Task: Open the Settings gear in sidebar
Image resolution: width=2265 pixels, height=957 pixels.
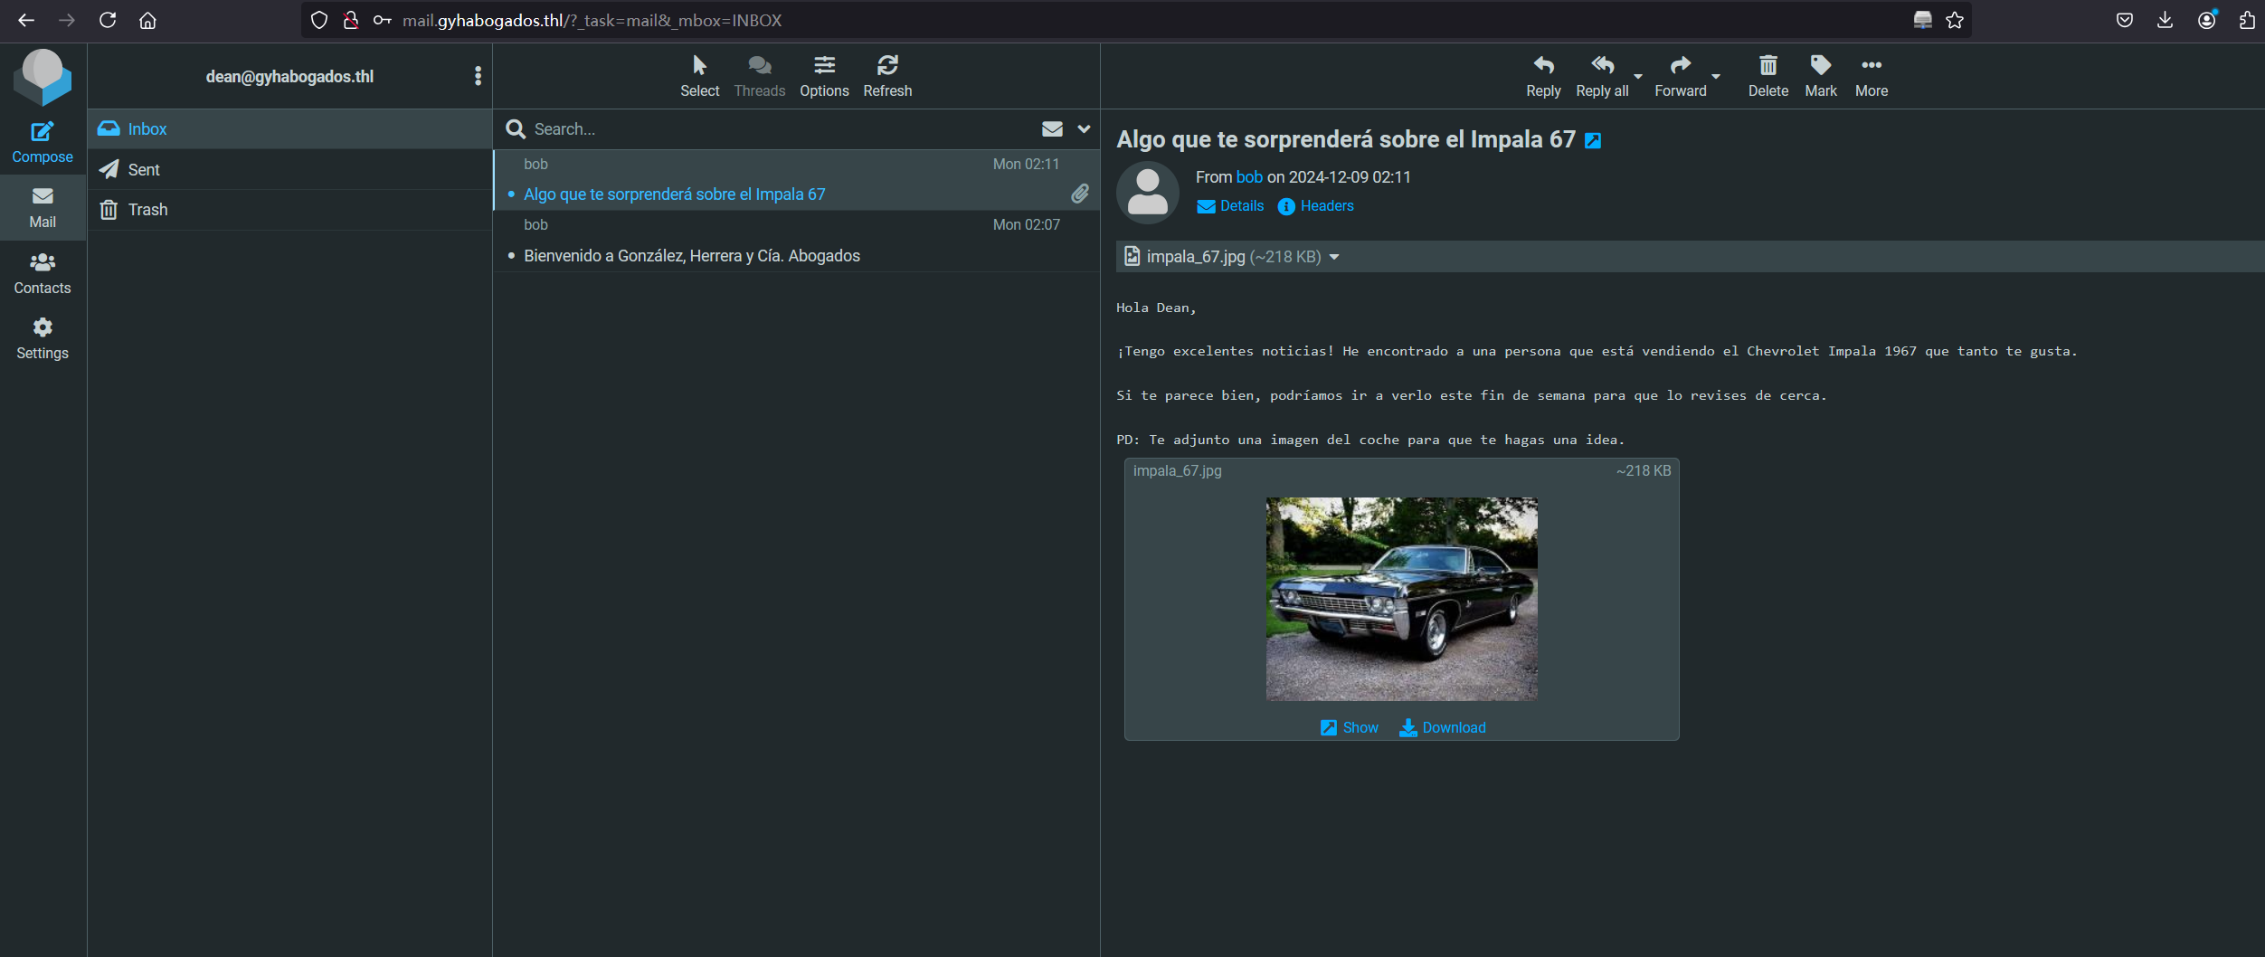Action: click(x=43, y=338)
